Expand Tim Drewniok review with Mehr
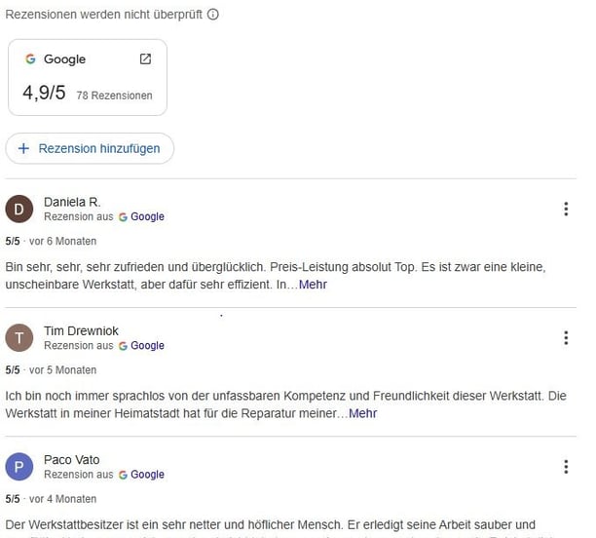The width and height of the screenshot is (596, 538). [362, 413]
